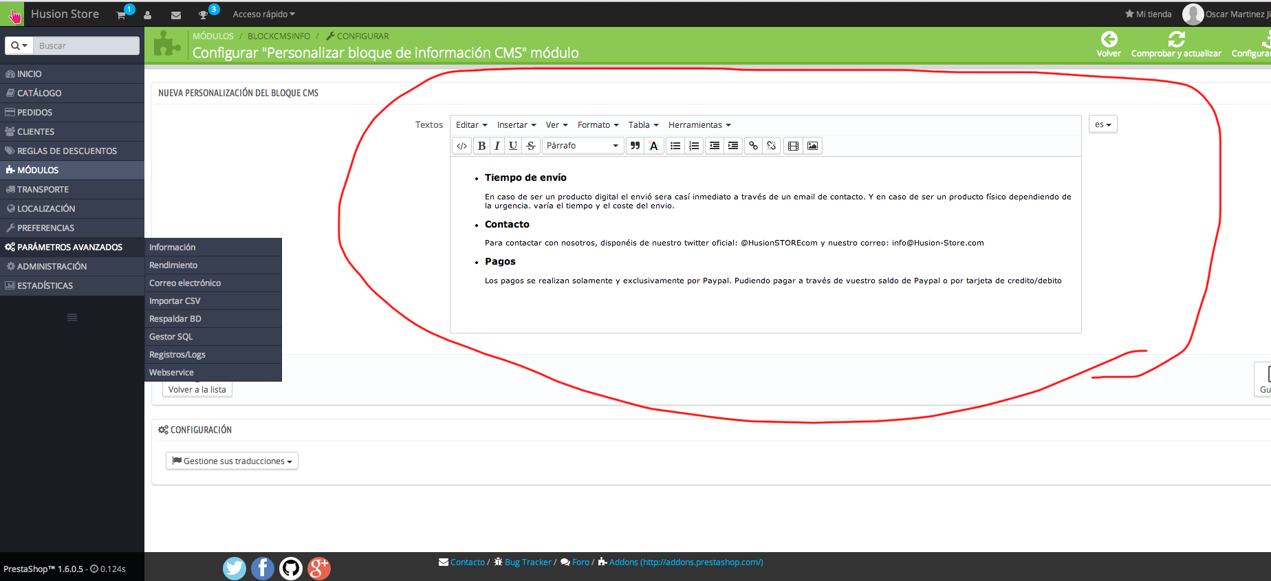1271x581 pixels.
Task: Open the trophy achievements icon
Action: (204, 14)
